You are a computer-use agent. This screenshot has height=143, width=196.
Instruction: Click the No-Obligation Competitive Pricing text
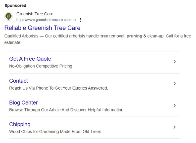pos(40,66)
